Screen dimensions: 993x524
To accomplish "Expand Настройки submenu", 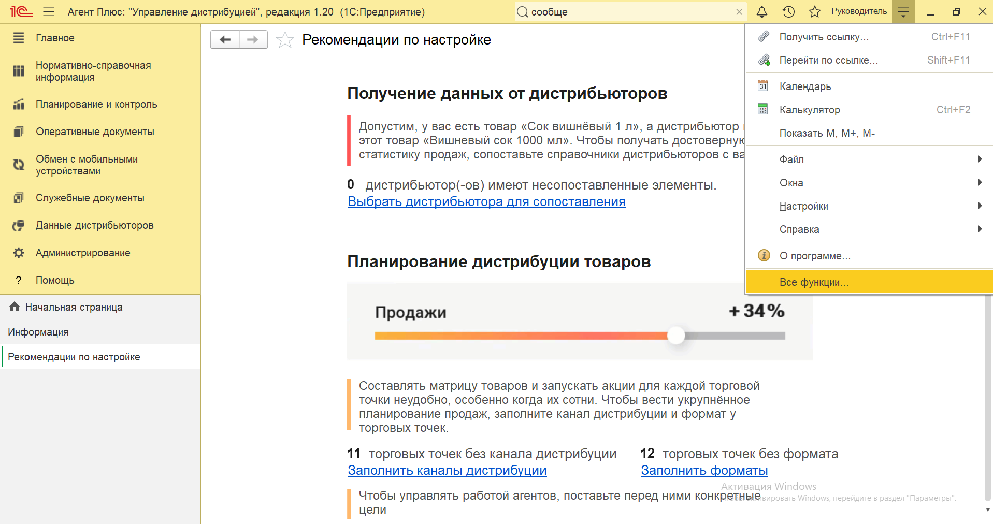I will [x=869, y=206].
